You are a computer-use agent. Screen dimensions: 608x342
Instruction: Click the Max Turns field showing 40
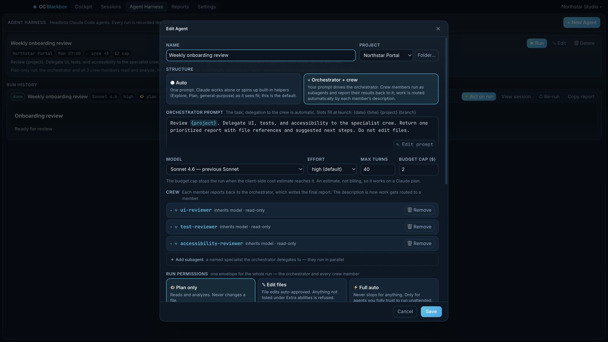(x=378, y=169)
